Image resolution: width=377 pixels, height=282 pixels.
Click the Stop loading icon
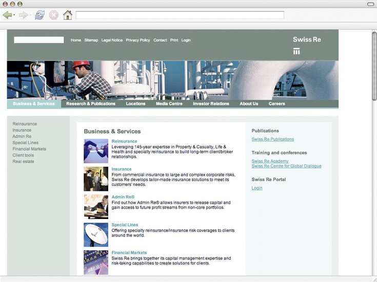point(54,15)
